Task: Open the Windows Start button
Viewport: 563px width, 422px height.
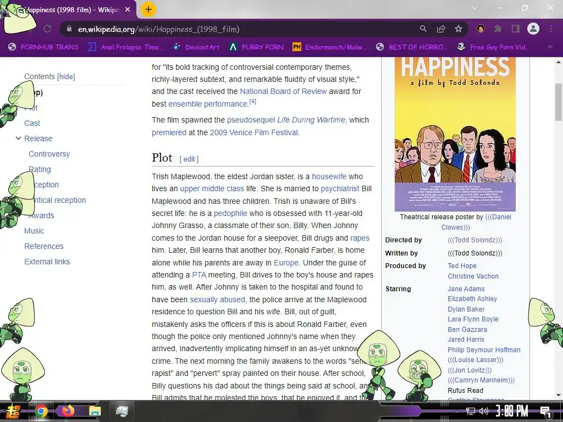Action: tap(13, 412)
